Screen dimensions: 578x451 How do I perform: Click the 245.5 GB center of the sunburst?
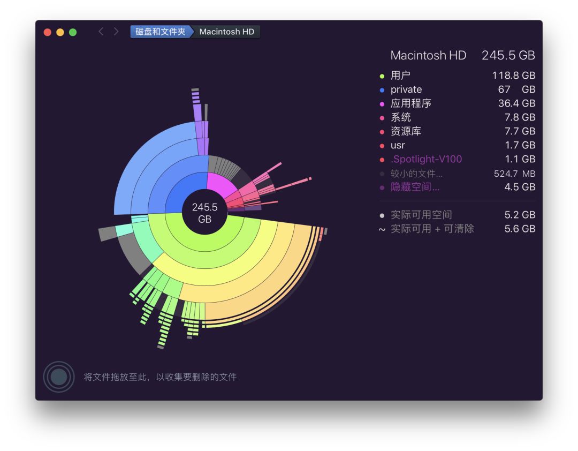204,213
